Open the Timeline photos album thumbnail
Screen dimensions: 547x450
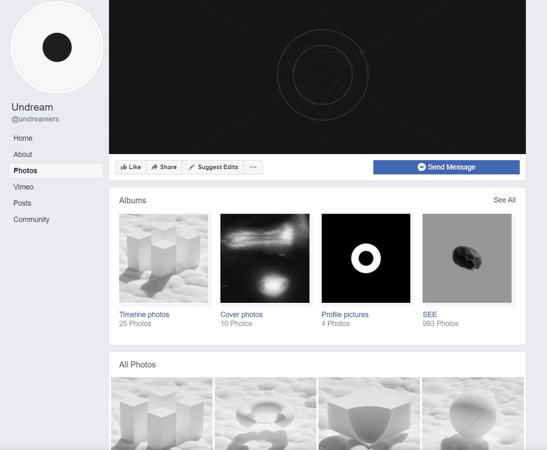coord(164,258)
